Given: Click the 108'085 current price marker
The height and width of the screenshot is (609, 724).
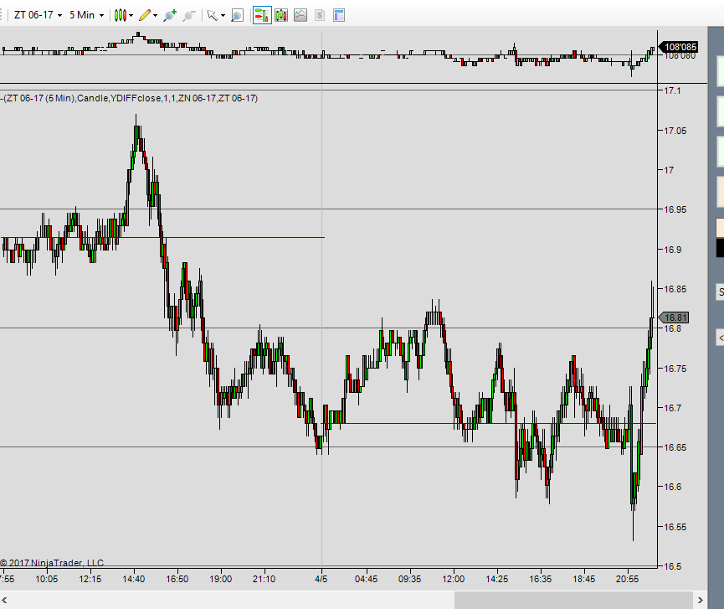Looking at the screenshot, I should pyautogui.click(x=678, y=47).
